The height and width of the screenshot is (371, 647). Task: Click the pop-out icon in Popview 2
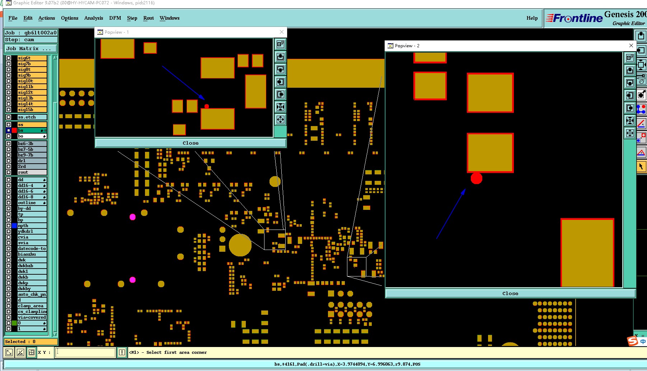[x=630, y=58]
